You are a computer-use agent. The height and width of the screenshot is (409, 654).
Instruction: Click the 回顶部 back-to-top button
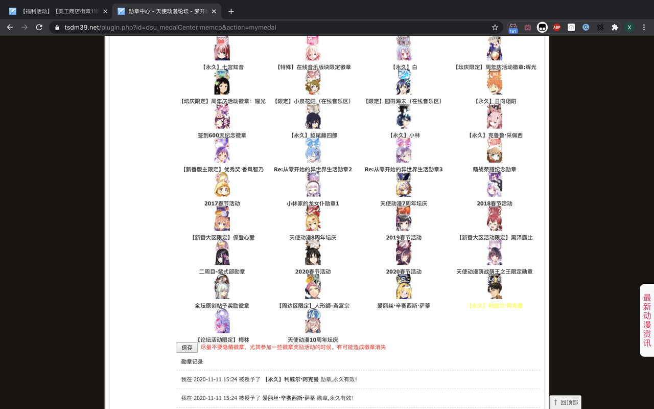(566, 402)
